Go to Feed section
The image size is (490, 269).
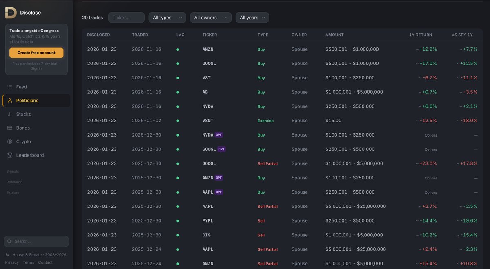click(x=36, y=87)
